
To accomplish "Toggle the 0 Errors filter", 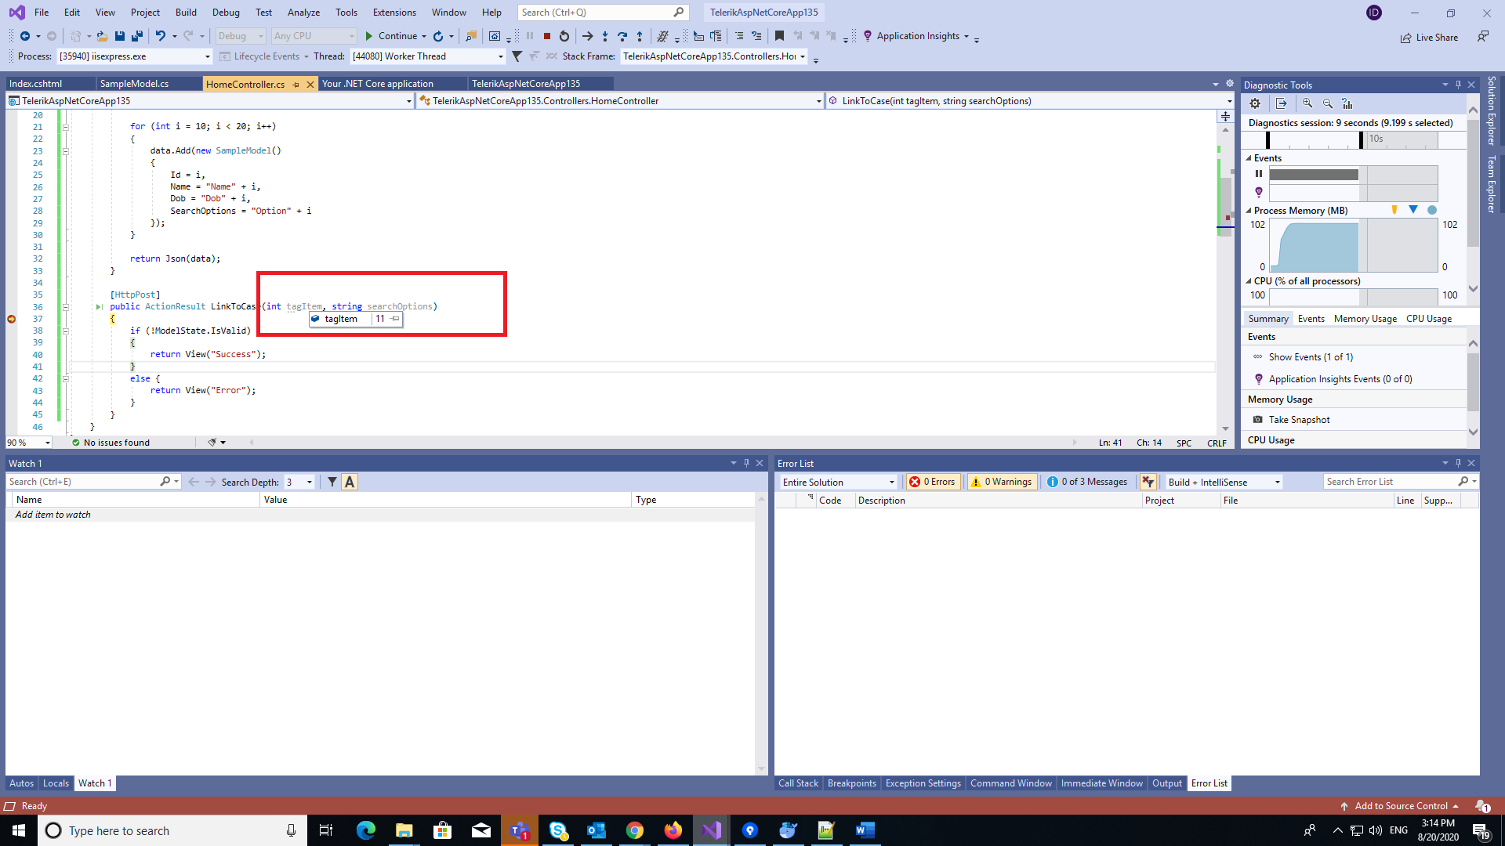I will tap(933, 482).
